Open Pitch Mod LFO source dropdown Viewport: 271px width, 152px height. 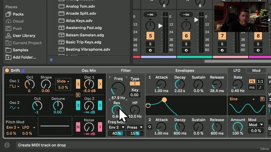(x=29, y=128)
